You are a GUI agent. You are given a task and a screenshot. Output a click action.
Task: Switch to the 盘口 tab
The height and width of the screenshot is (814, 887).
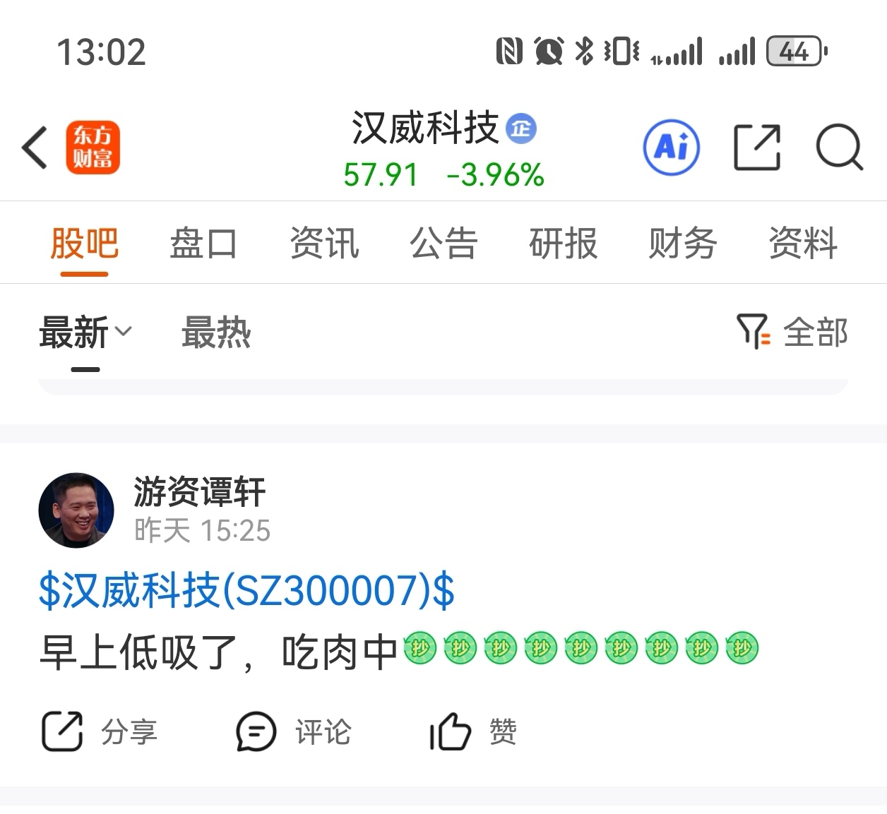tap(203, 244)
